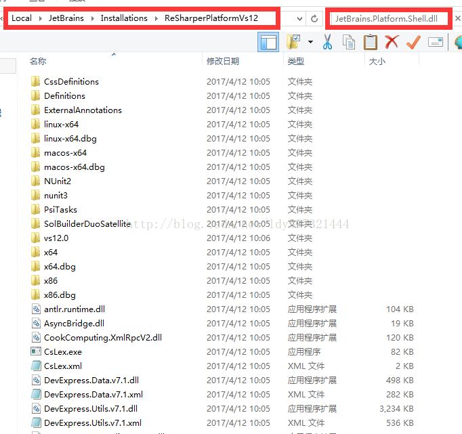462x434 pixels.
Task: Select the SolBuilderDuoSatellite folder name
Action: click(x=87, y=224)
